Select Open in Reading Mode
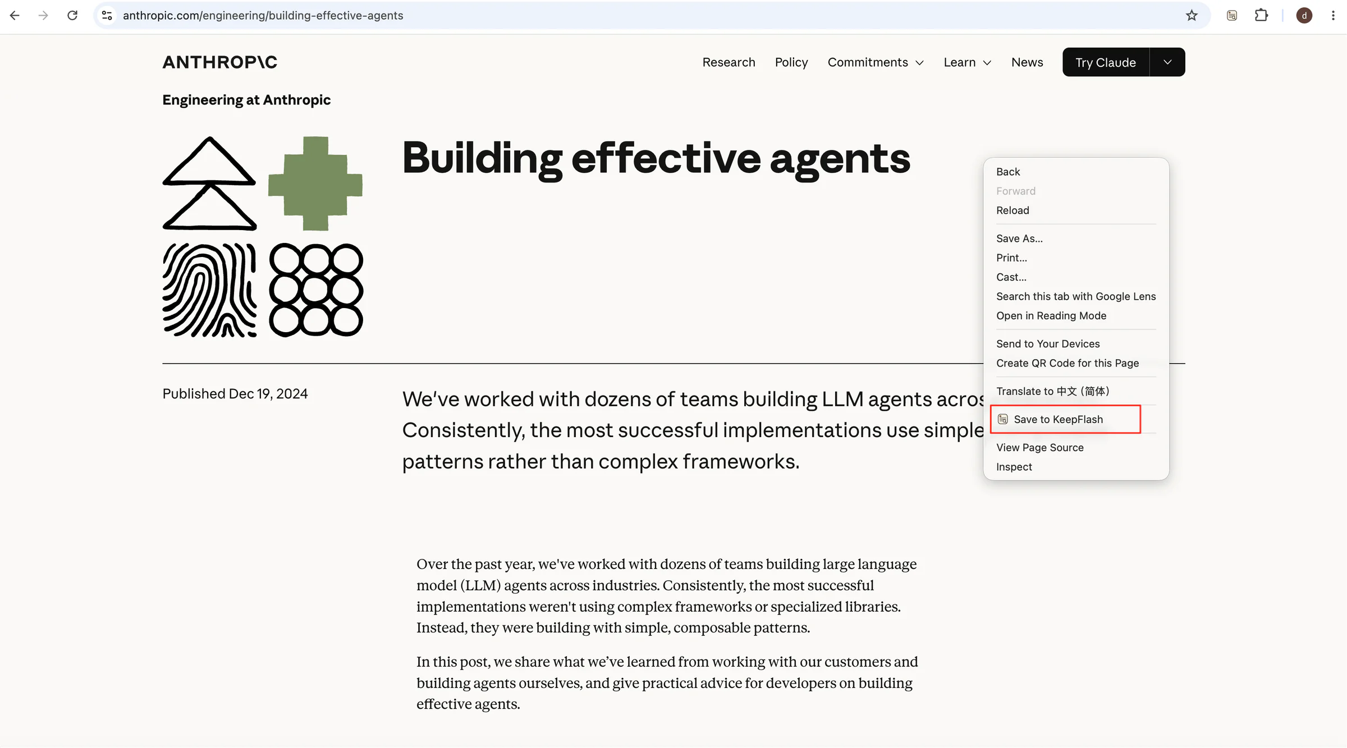Viewport: 1347px width, 748px height. (1076, 316)
